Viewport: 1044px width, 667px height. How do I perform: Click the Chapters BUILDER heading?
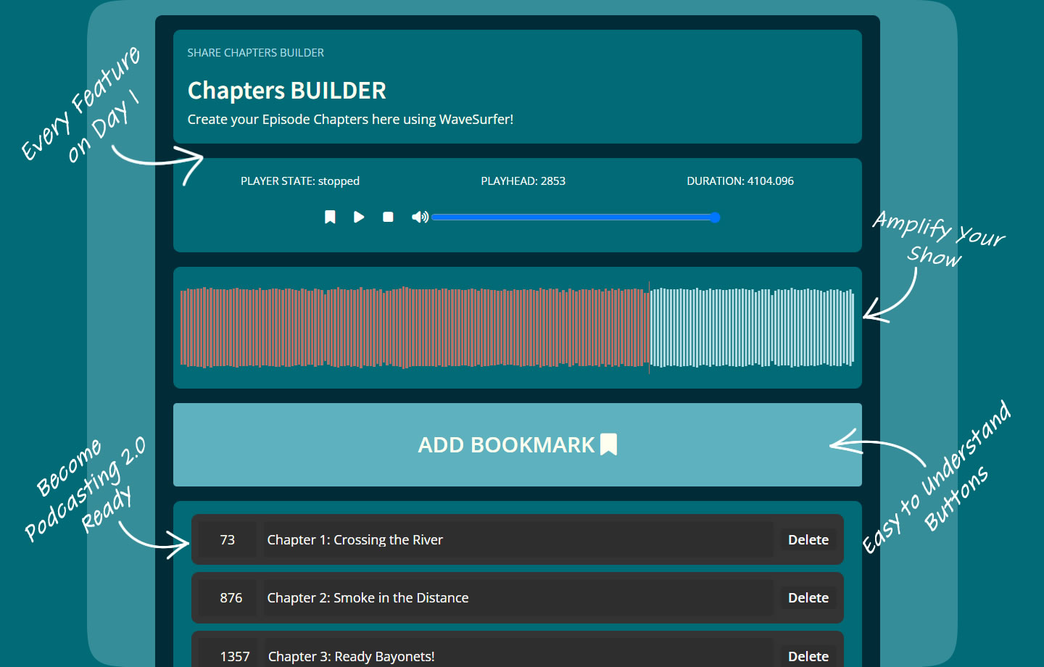coord(287,91)
